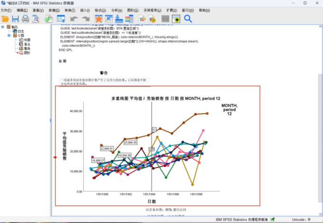Select the 备注 item in outline tree
This screenshot has height=223, width=323.
coord(27,44)
